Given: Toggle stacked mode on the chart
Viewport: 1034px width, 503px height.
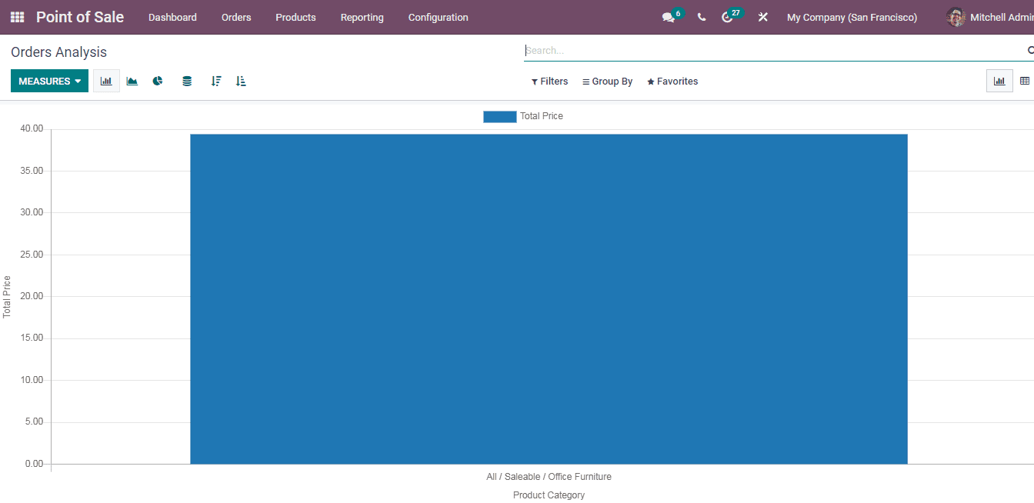Looking at the screenshot, I should pos(187,80).
